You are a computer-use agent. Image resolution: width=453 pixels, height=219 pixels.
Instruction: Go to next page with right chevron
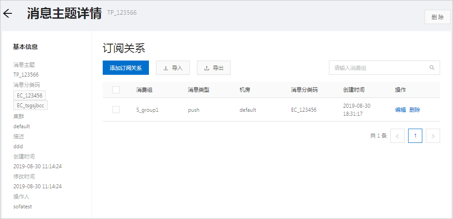pos(433,136)
